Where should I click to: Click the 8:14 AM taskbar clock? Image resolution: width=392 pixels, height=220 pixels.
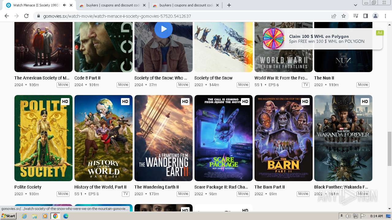click(x=376, y=216)
